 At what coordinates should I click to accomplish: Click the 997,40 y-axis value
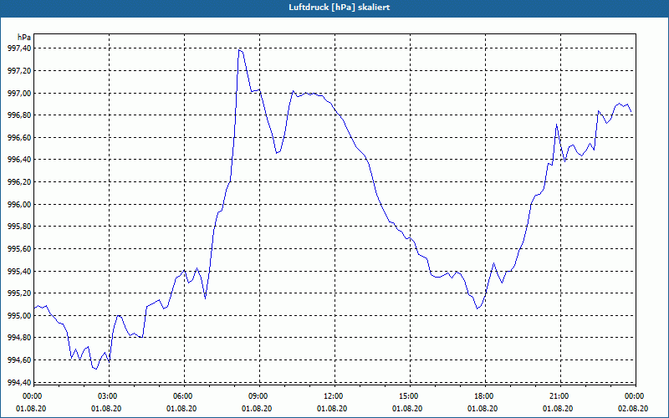tap(19, 48)
